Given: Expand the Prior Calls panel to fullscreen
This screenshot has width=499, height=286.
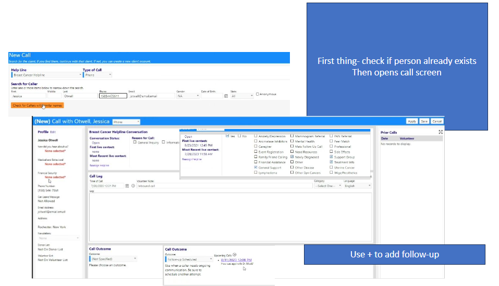Looking at the screenshot, I should pyautogui.click(x=441, y=132).
